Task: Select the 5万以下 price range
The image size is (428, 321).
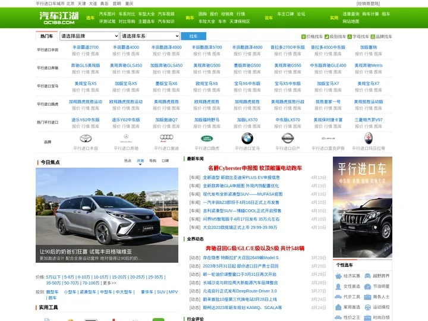Action: point(53,277)
